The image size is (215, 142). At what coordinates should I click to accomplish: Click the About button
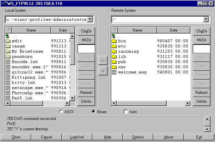tap(169, 137)
